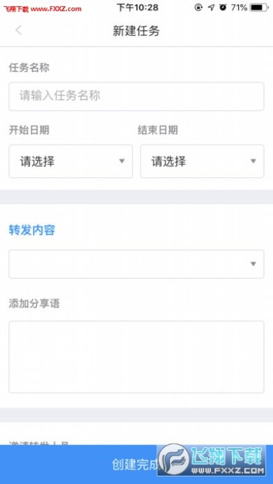Screen dimensions: 273x484
Task: Select the 结束日期 请选择 field
Action: pyautogui.click(x=202, y=161)
